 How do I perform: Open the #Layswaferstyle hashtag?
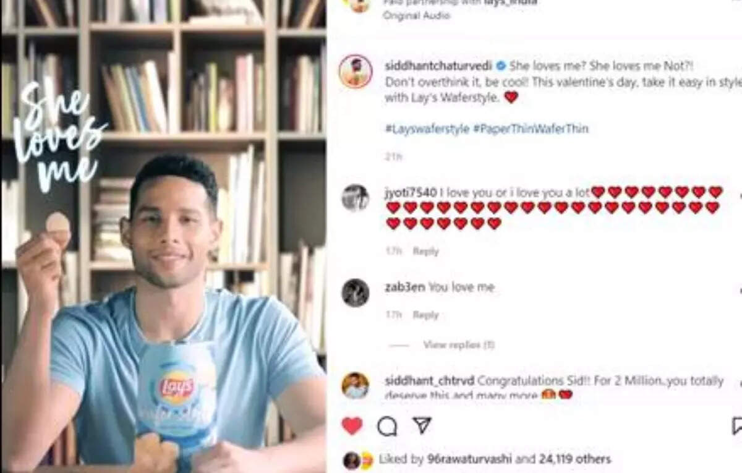[x=427, y=129]
